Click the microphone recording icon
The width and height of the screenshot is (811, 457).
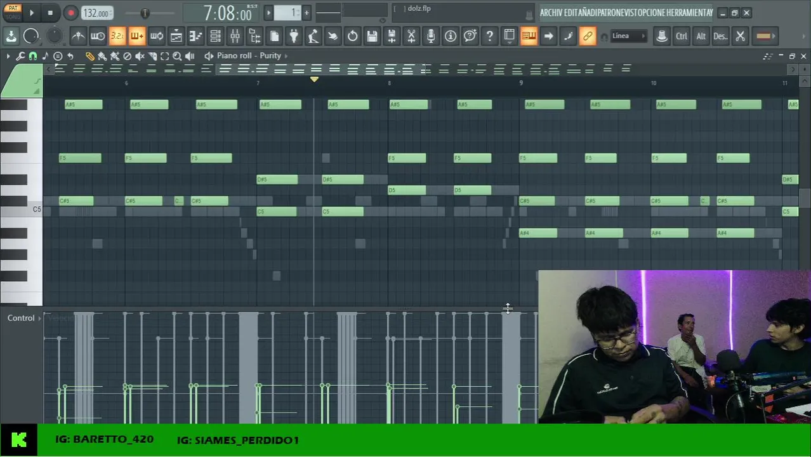[x=431, y=36]
